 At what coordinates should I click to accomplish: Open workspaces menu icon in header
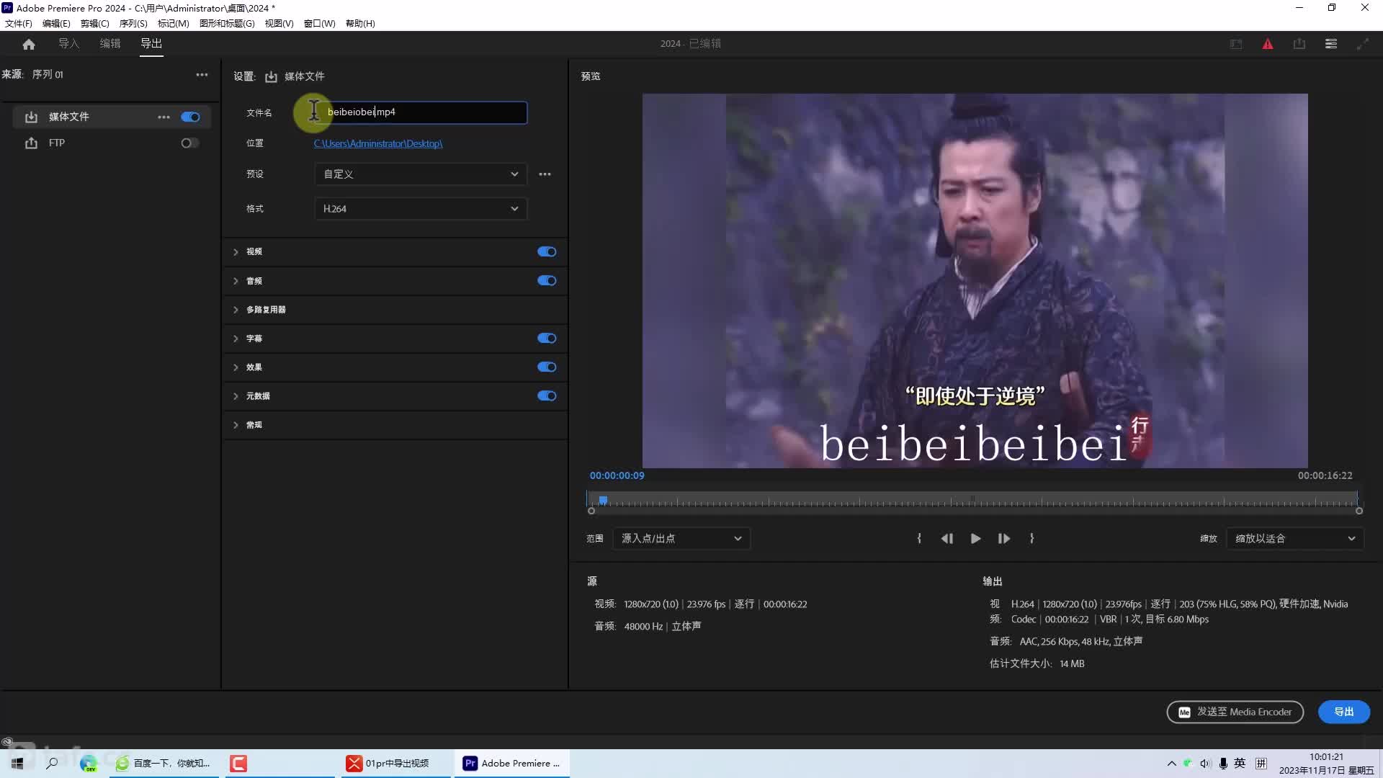[1331, 44]
